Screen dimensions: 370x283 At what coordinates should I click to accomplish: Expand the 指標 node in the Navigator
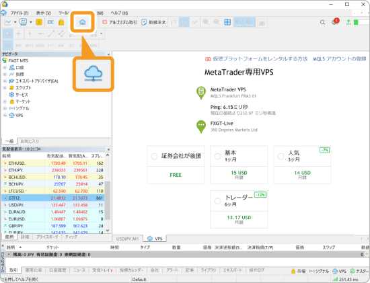coord(5,75)
